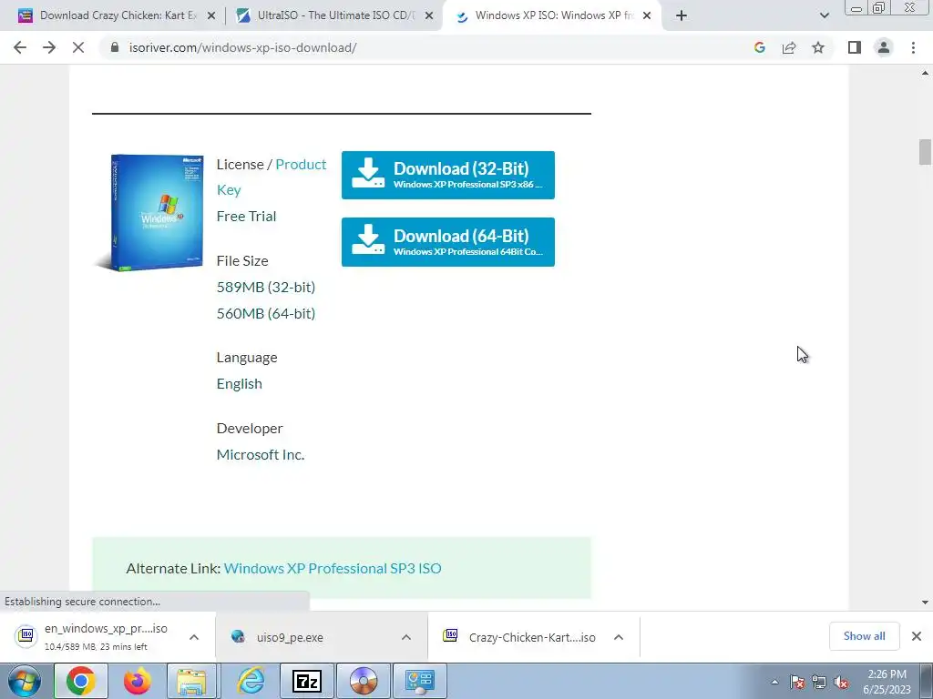
Task: Stop loading the current page
Action: click(x=78, y=47)
